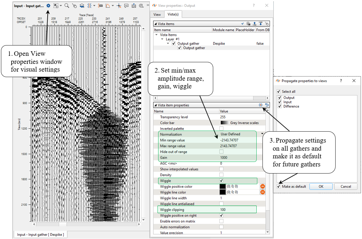Click the magnifier zoom tool
362x239 pixels.
click(x=67, y=5)
